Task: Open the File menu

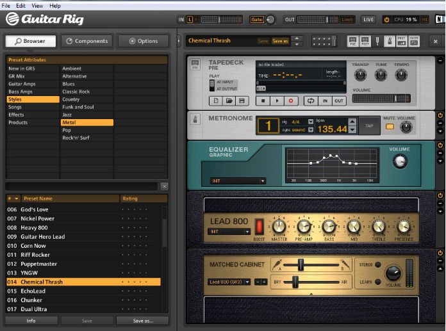Action: (6, 6)
